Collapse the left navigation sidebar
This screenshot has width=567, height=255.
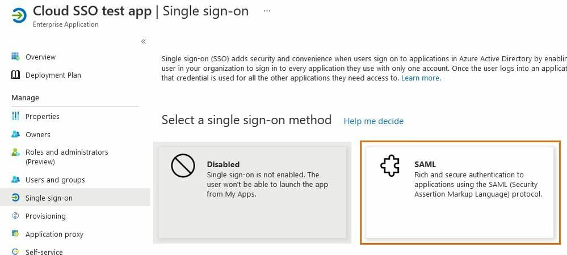tap(144, 41)
